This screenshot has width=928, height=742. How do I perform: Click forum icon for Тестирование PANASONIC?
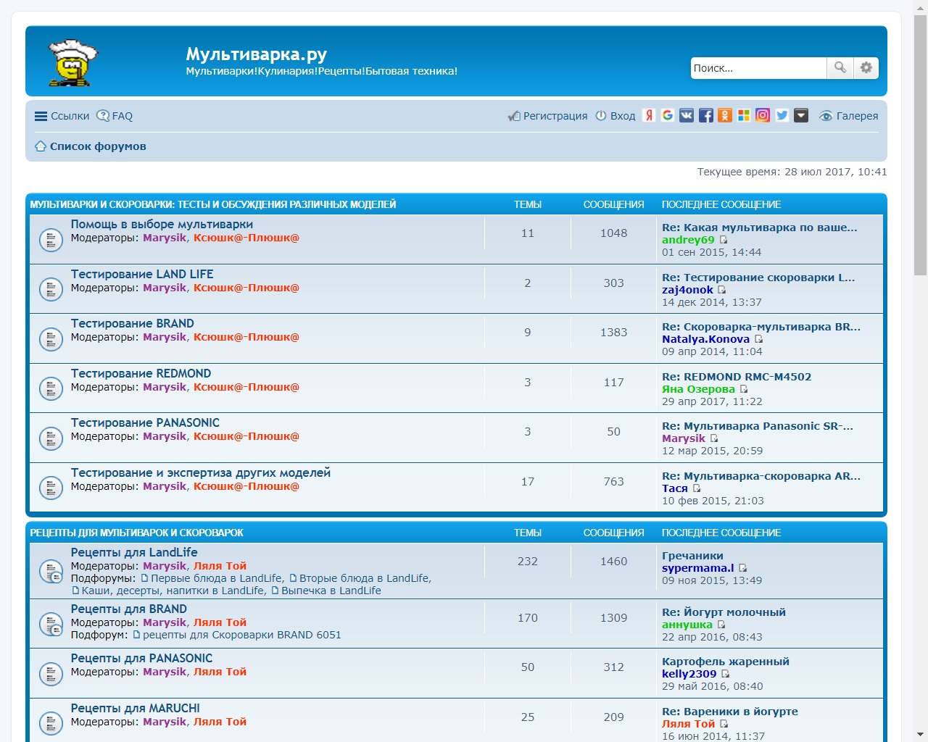click(51, 438)
